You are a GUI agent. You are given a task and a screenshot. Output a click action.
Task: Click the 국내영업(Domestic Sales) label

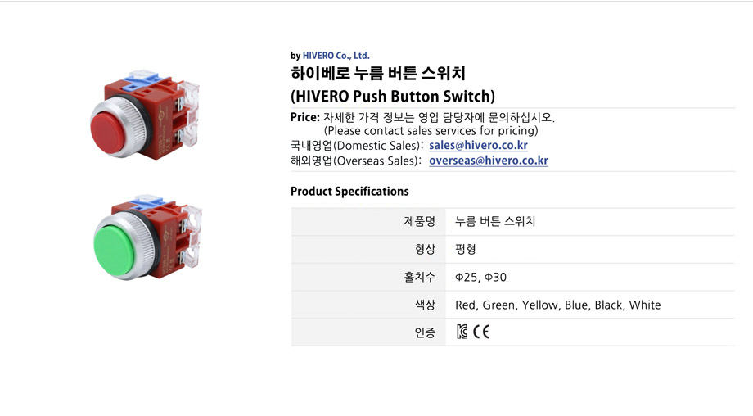[358, 146]
